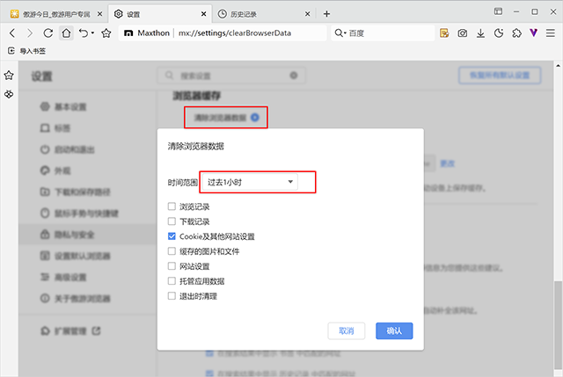The width and height of the screenshot is (563, 377).
Task: Open the home page icon
Action: (66, 33)
